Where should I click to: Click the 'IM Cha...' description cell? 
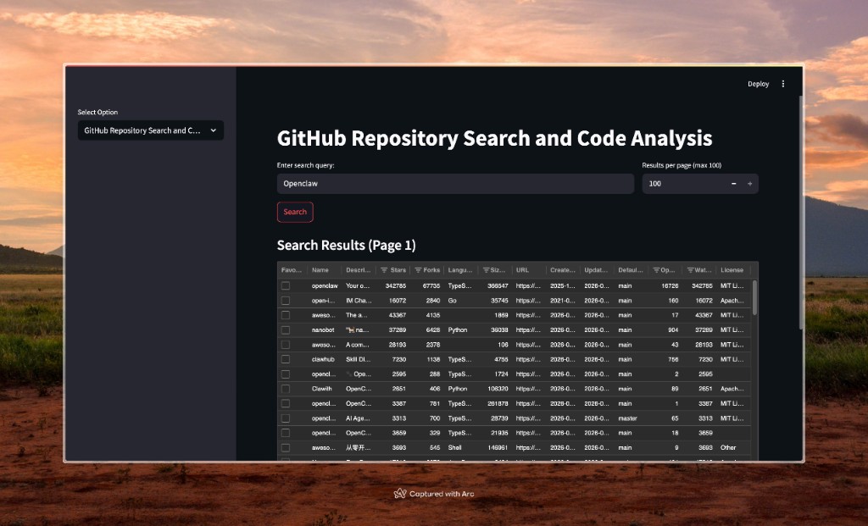[x=359, y=301]
